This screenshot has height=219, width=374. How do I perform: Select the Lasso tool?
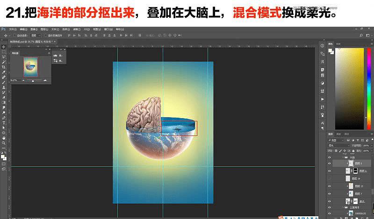(x=4, y=57)
